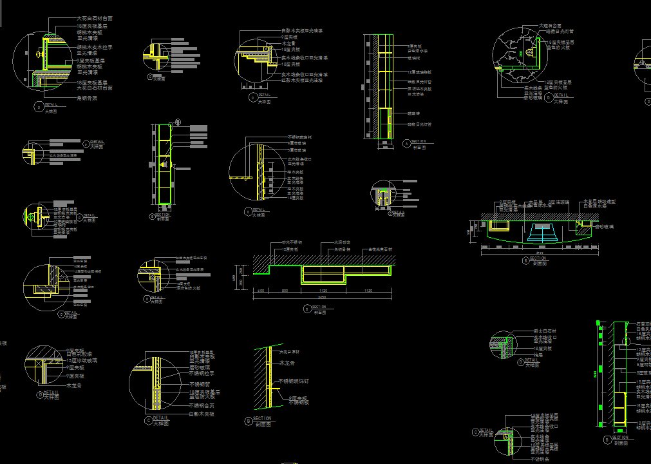This screenshot has width=651, height=464.
Task: Select the 1120 dimension text on counter section
Action: tap(323, 290)
